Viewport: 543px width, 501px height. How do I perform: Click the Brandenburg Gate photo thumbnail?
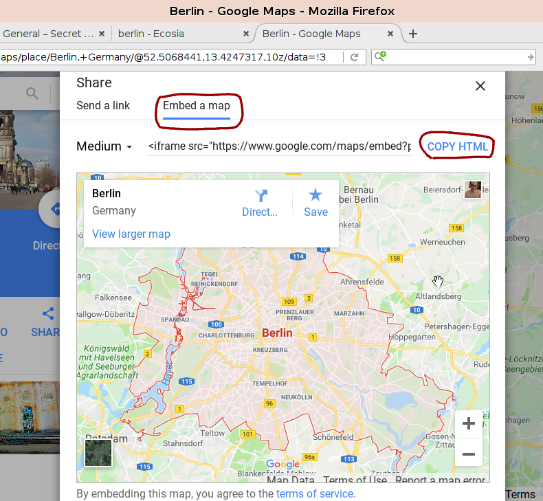[x=30, y=417]
